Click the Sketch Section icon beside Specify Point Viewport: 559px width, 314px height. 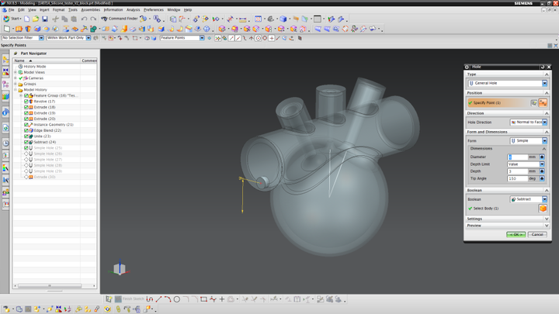[x=533, y=103]
